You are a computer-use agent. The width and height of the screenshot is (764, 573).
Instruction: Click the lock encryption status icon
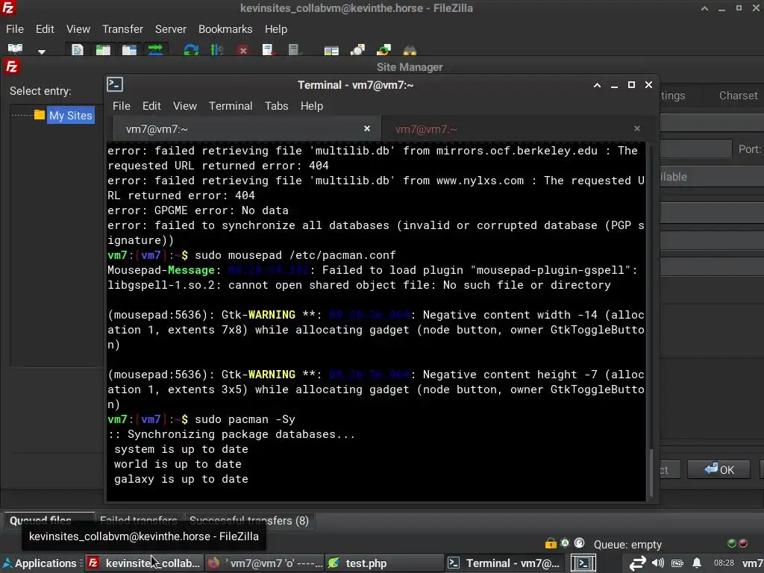click(x=551, y=543)
